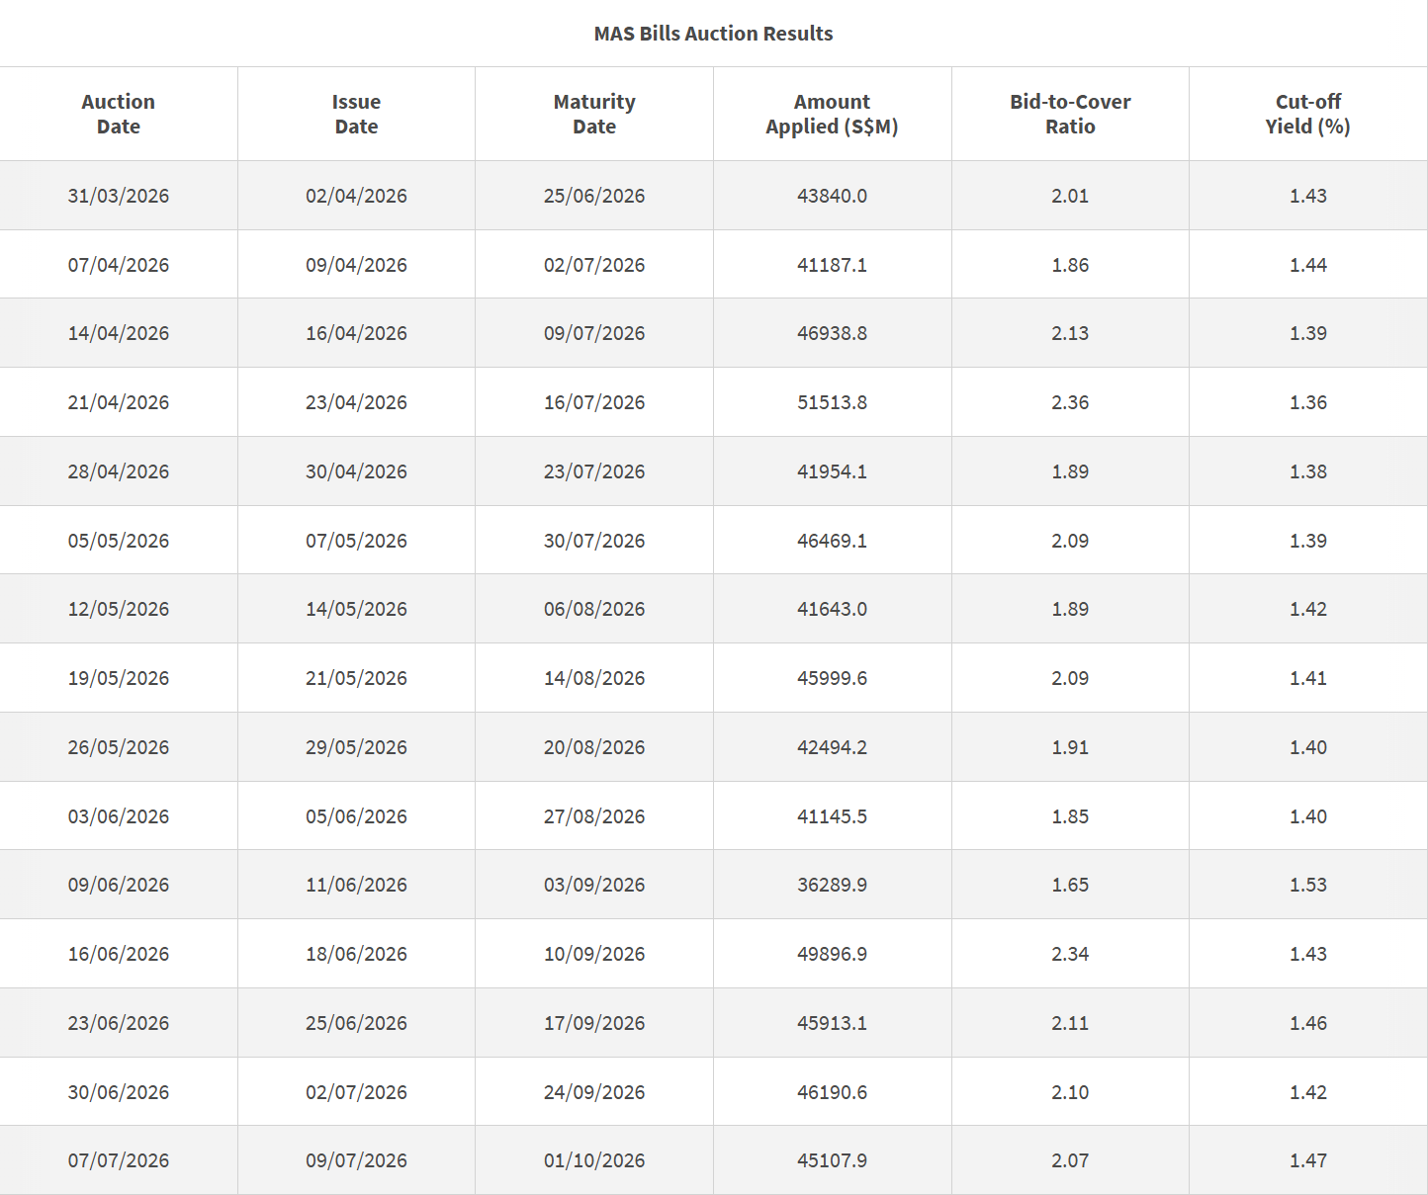Select the amount 43840.0 cell
Image resolution: width=1428 pixels, height=1195 pixels.
[832, 196]
